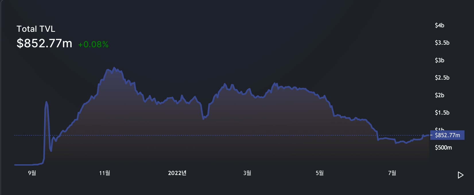The image size is (474, 195).
Task: Click the $3b y-axis label
Action: [x=440, y=60]
